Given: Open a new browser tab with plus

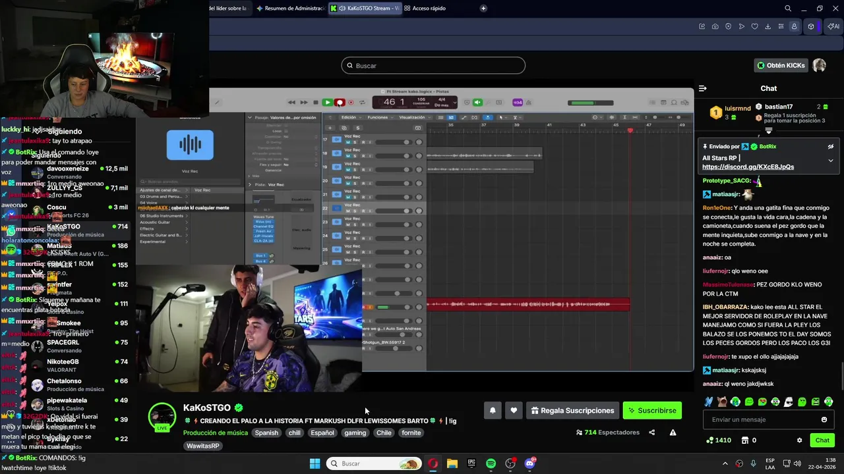Looking at the screenshot, I should click(483, 9).
